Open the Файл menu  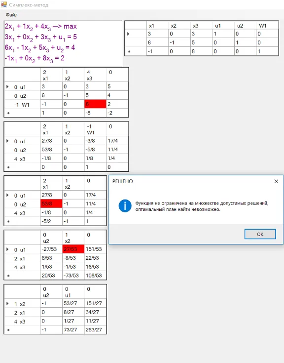[x=11, y=15]
